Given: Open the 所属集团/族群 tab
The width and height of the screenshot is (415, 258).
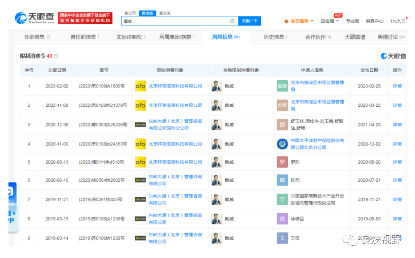Looking at the screenshot, I should [x=177, y=37].
